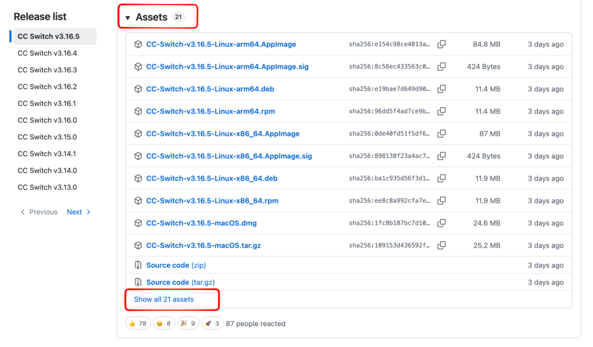Image resolution: width=593 pixels, height=347 pixels.
Task: Collapse the Assets section triangle
Action: pos(128,18)
